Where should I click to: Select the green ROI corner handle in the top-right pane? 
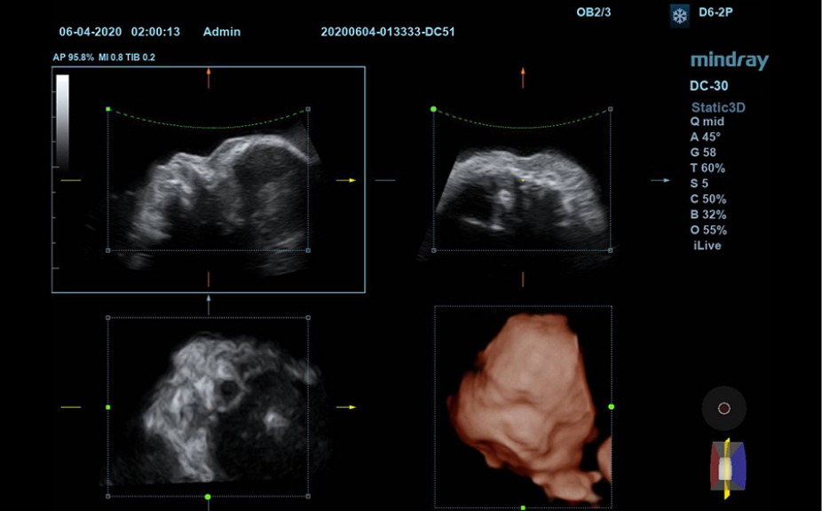click(x=434, y=109)
